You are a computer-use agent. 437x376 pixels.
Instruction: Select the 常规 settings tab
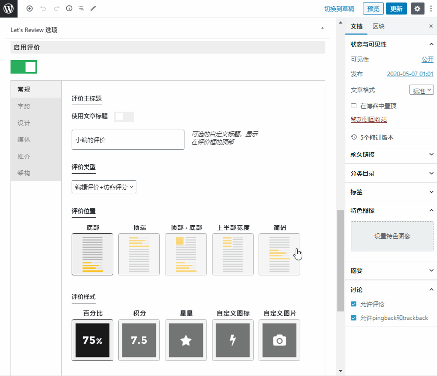pos(36,89)
